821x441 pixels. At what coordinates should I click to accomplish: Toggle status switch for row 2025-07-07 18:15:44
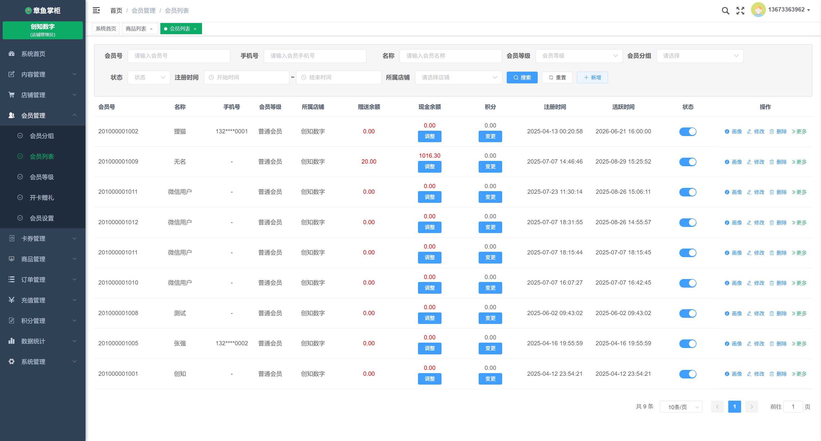(x=688, y=253)
